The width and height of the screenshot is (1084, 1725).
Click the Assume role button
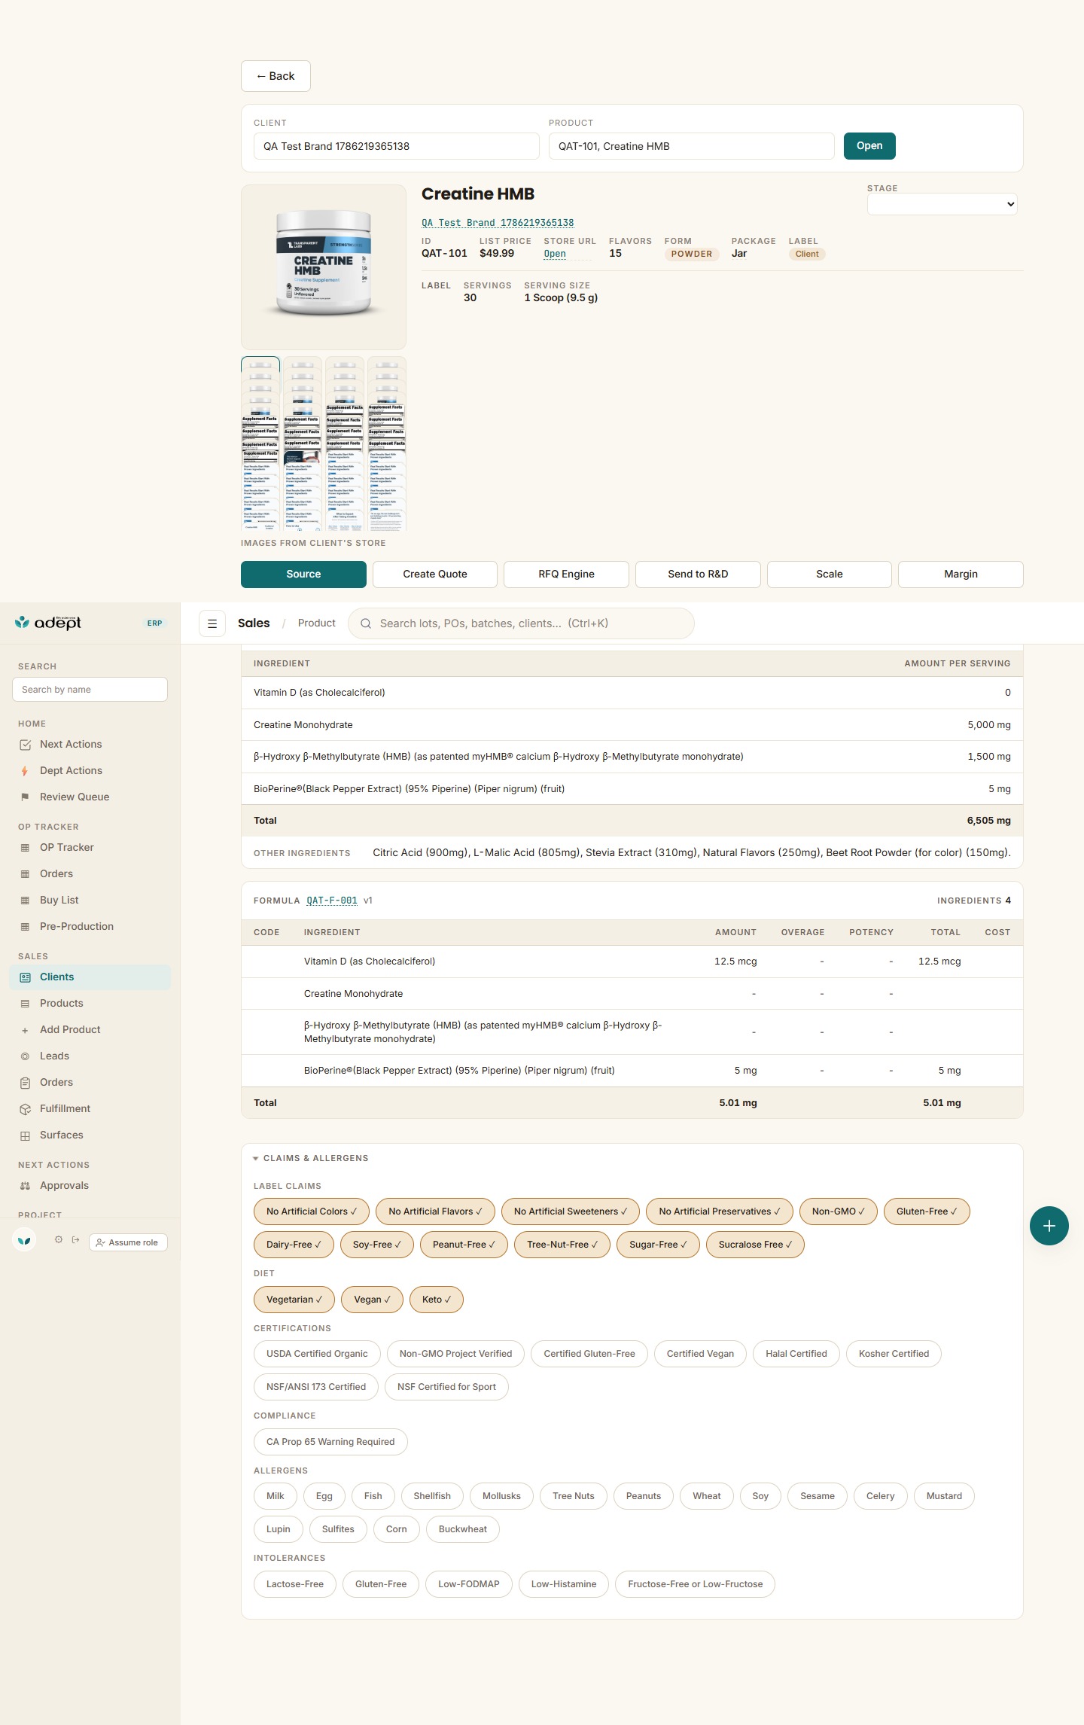(x=128, y=1242)
